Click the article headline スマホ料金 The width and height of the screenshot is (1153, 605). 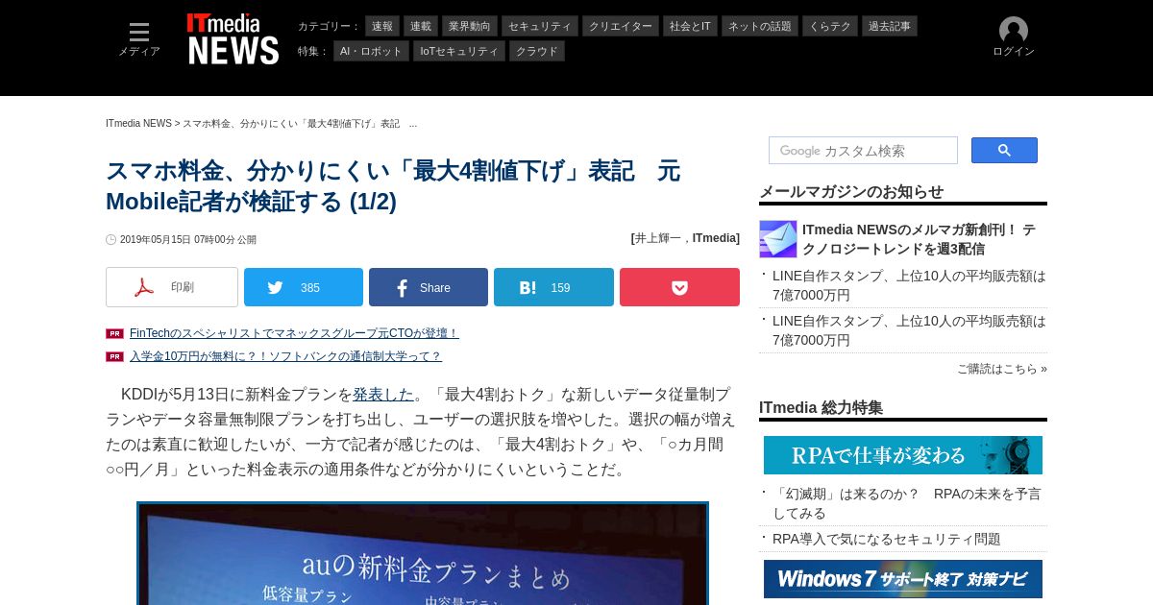(393, 186)
